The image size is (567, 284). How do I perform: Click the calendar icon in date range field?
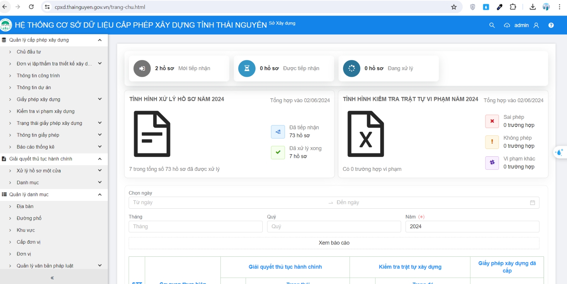click(x=532, y=203)
